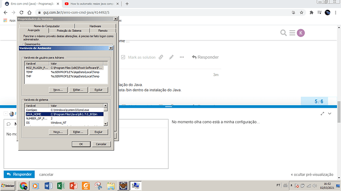Open the orange PDF reader taskbar icon
The image size is (341, 191).
click(x=86, y=186)
